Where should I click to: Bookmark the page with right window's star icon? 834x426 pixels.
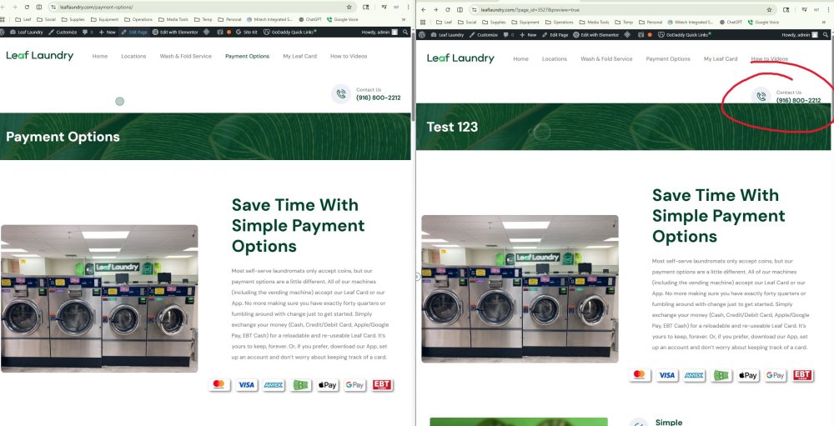[769, 9]
